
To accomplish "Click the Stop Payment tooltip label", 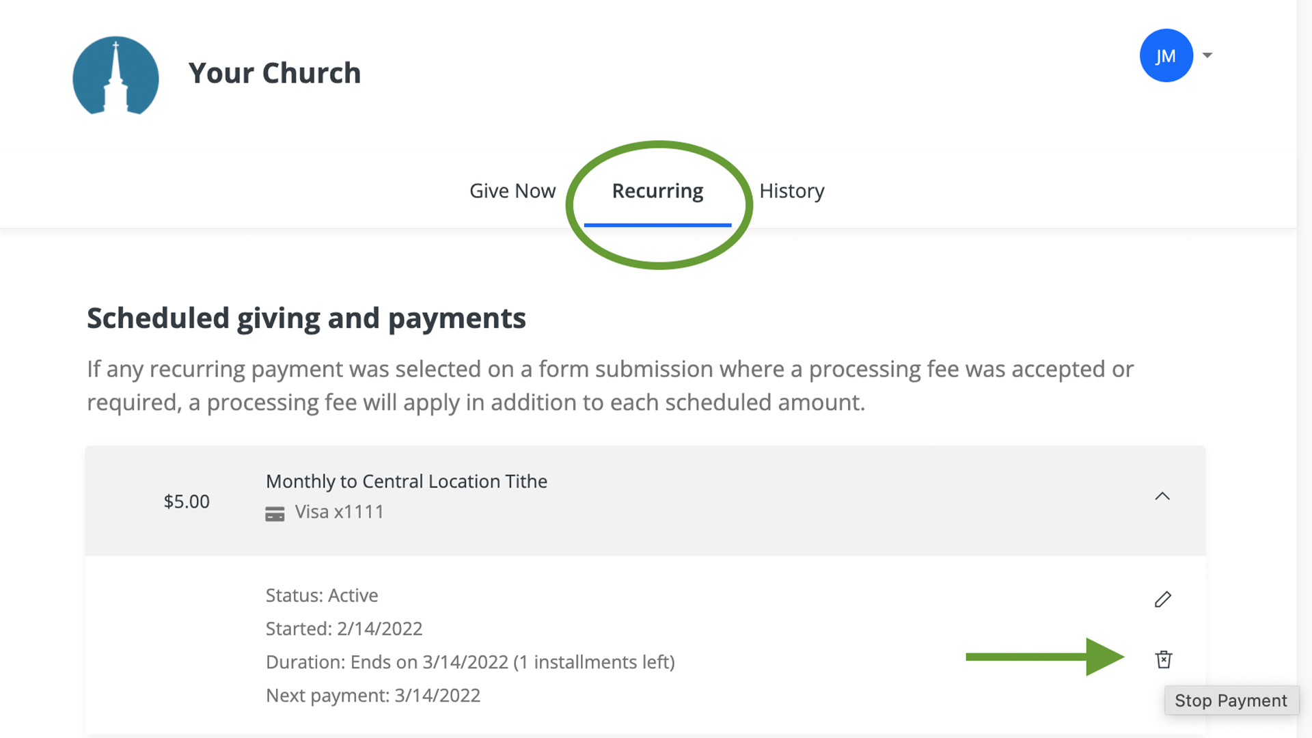I will 1231,700.
